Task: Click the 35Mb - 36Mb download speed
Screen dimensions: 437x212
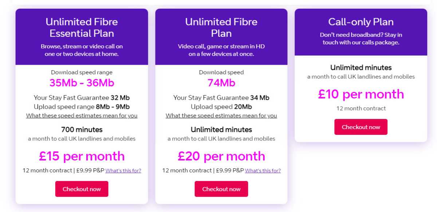Action: click(82, 83)
